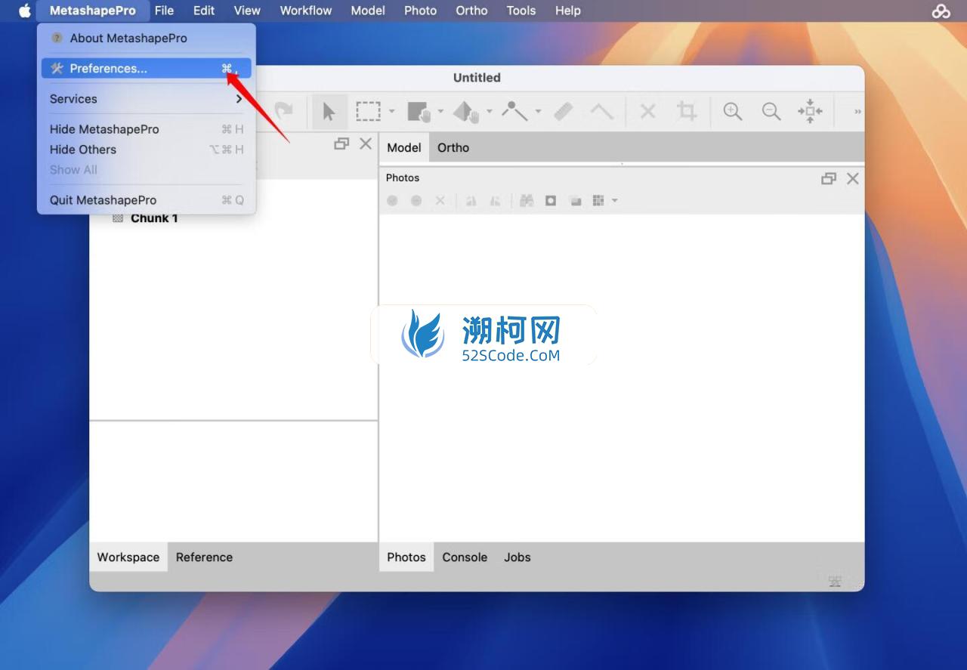
Task: Open the Model menu
Action: click(x=368, y=11)
